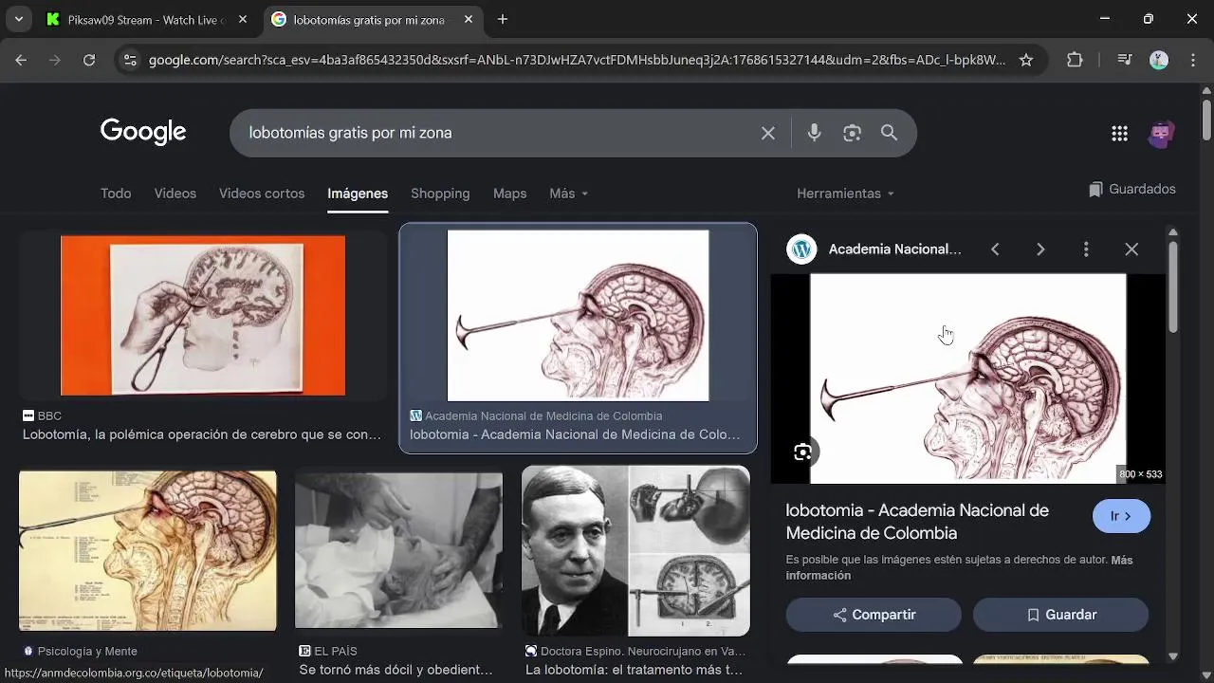Image resolution: width=1214 pixels, height=683 pixels.
Task: Click the Guardar button
Action: [x=1060, y=615]
